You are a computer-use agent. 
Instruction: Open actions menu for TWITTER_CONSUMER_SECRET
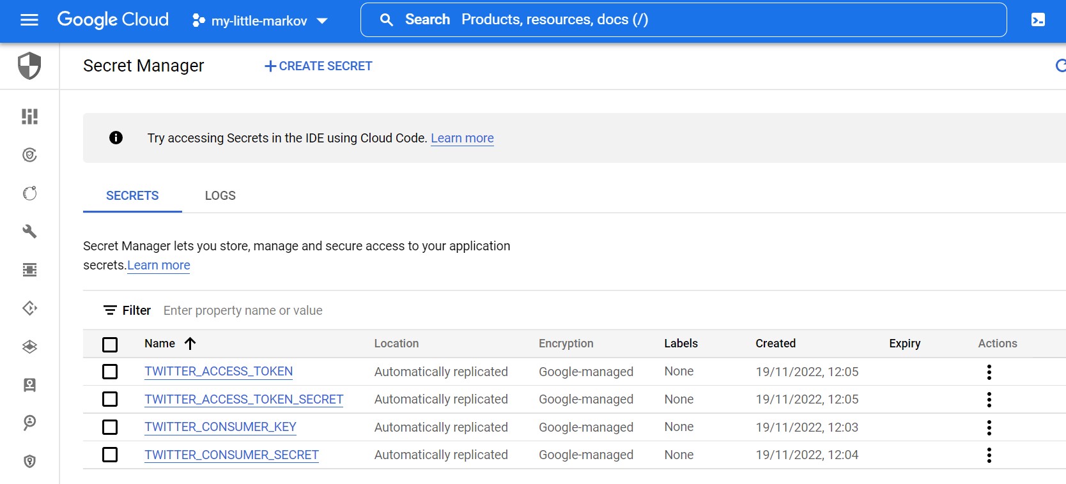click(989, 455)
